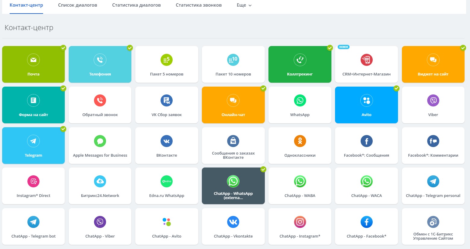Open the Форма на сайт icon
The height and width of the screenshot is (249, 470).
click(33, 100)
